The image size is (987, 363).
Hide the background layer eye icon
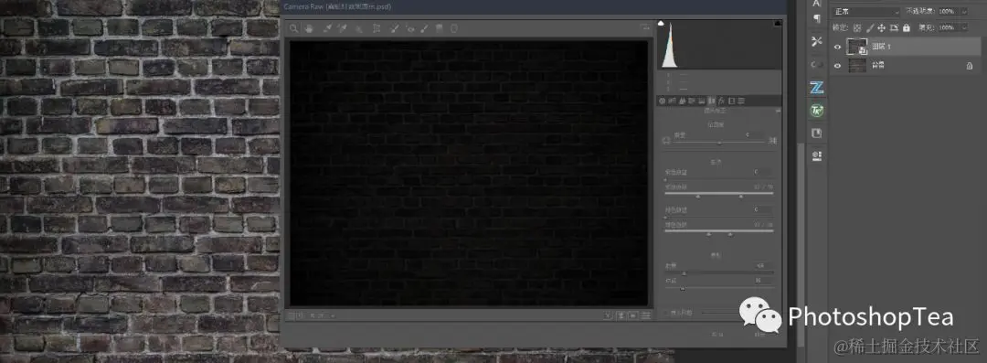click(838, 66)
